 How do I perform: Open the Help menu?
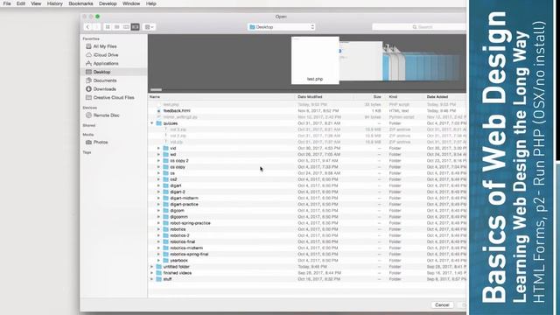(150, 3)
